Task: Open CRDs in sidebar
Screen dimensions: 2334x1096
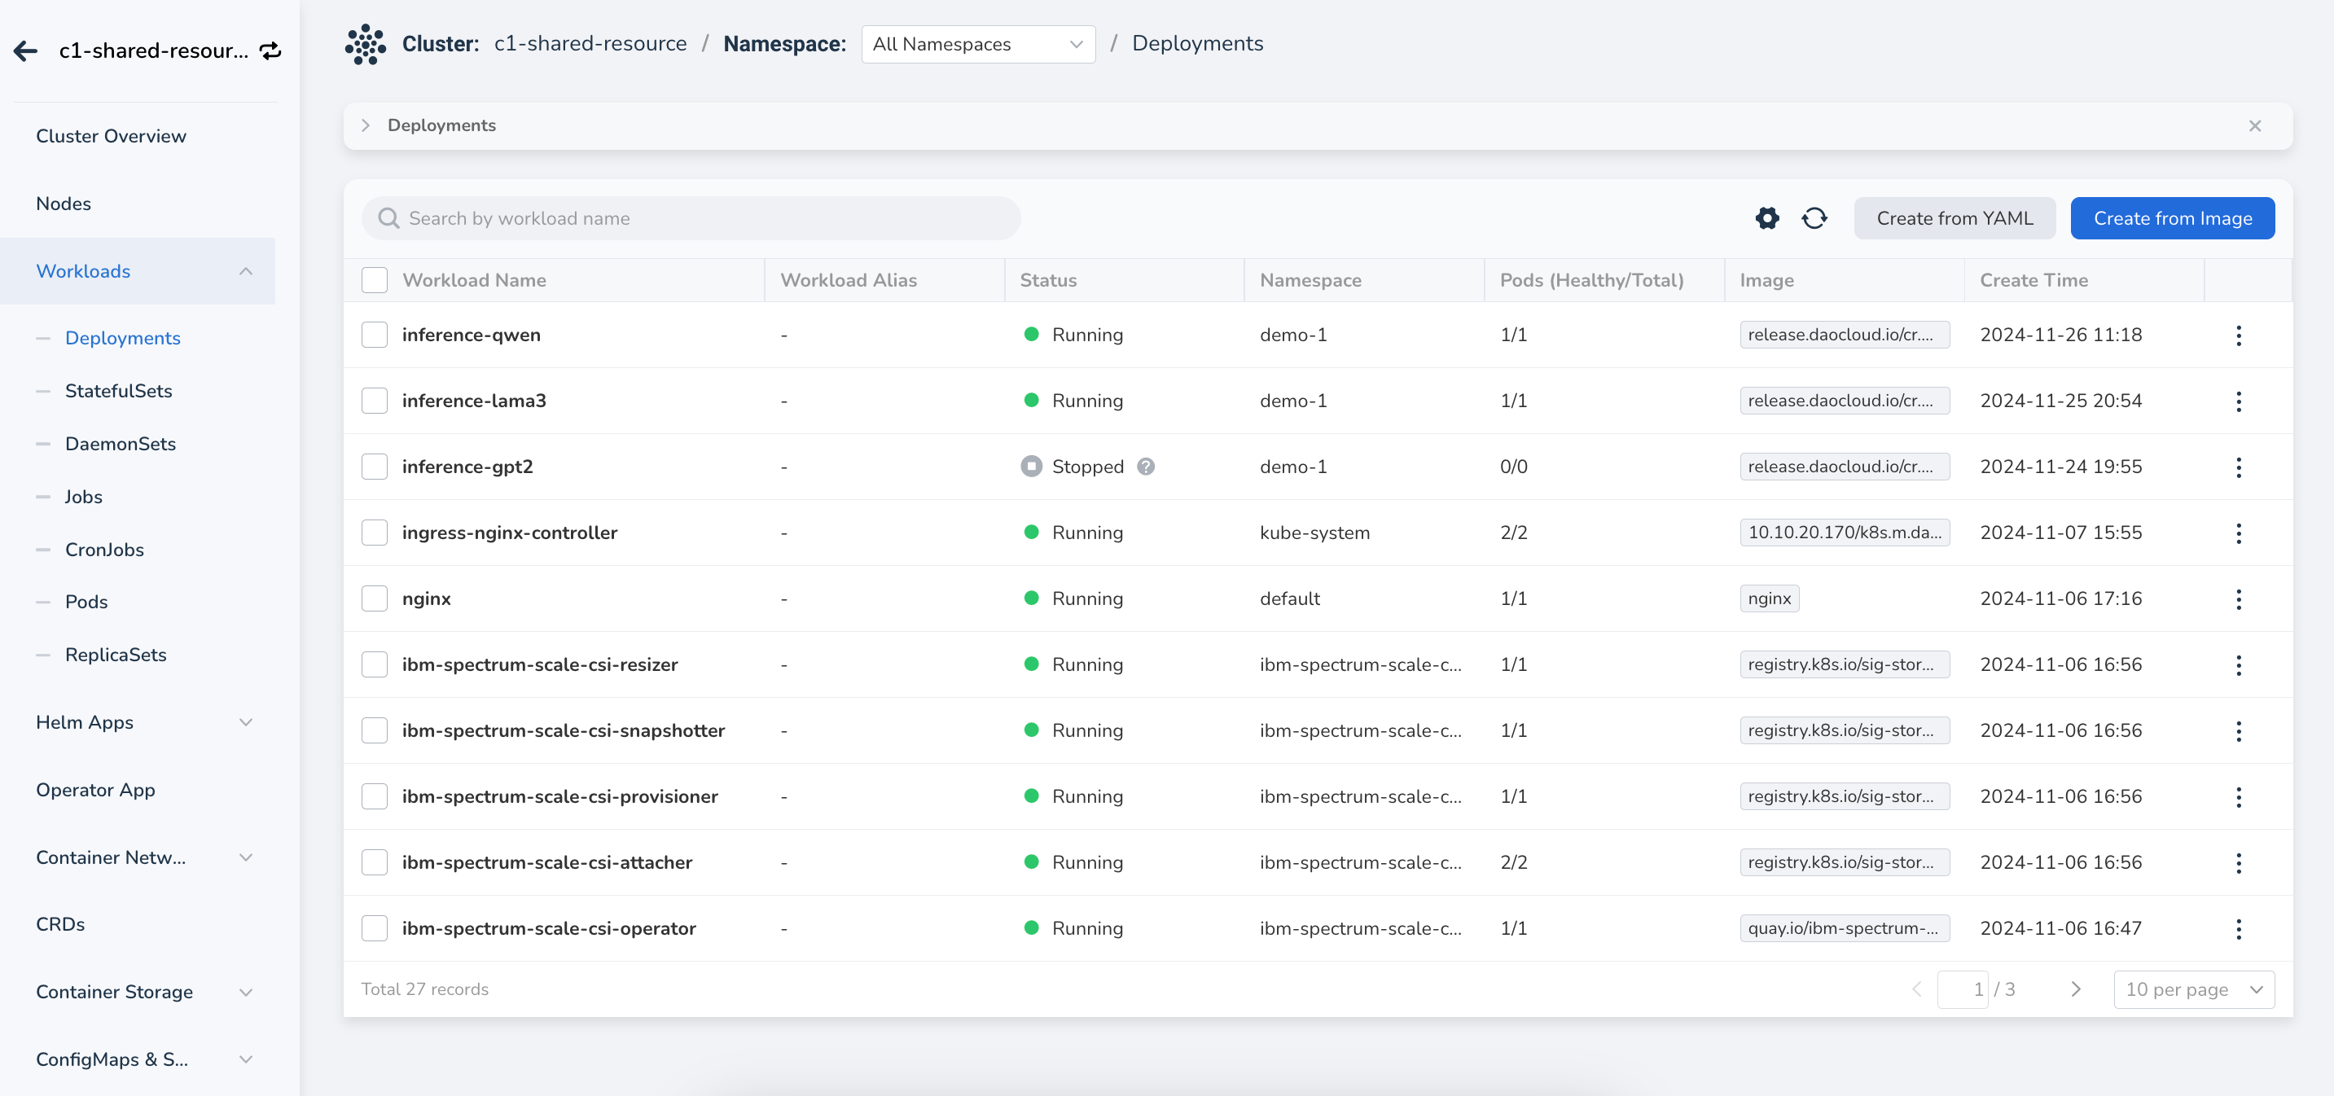Action: point(59,925)
